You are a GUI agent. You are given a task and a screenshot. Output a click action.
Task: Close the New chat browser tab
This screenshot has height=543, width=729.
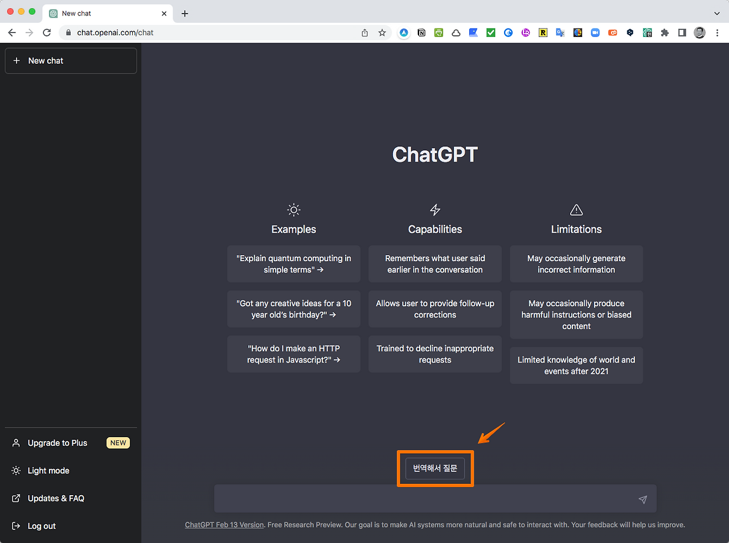pyautogui.click(x=164, y=13)
